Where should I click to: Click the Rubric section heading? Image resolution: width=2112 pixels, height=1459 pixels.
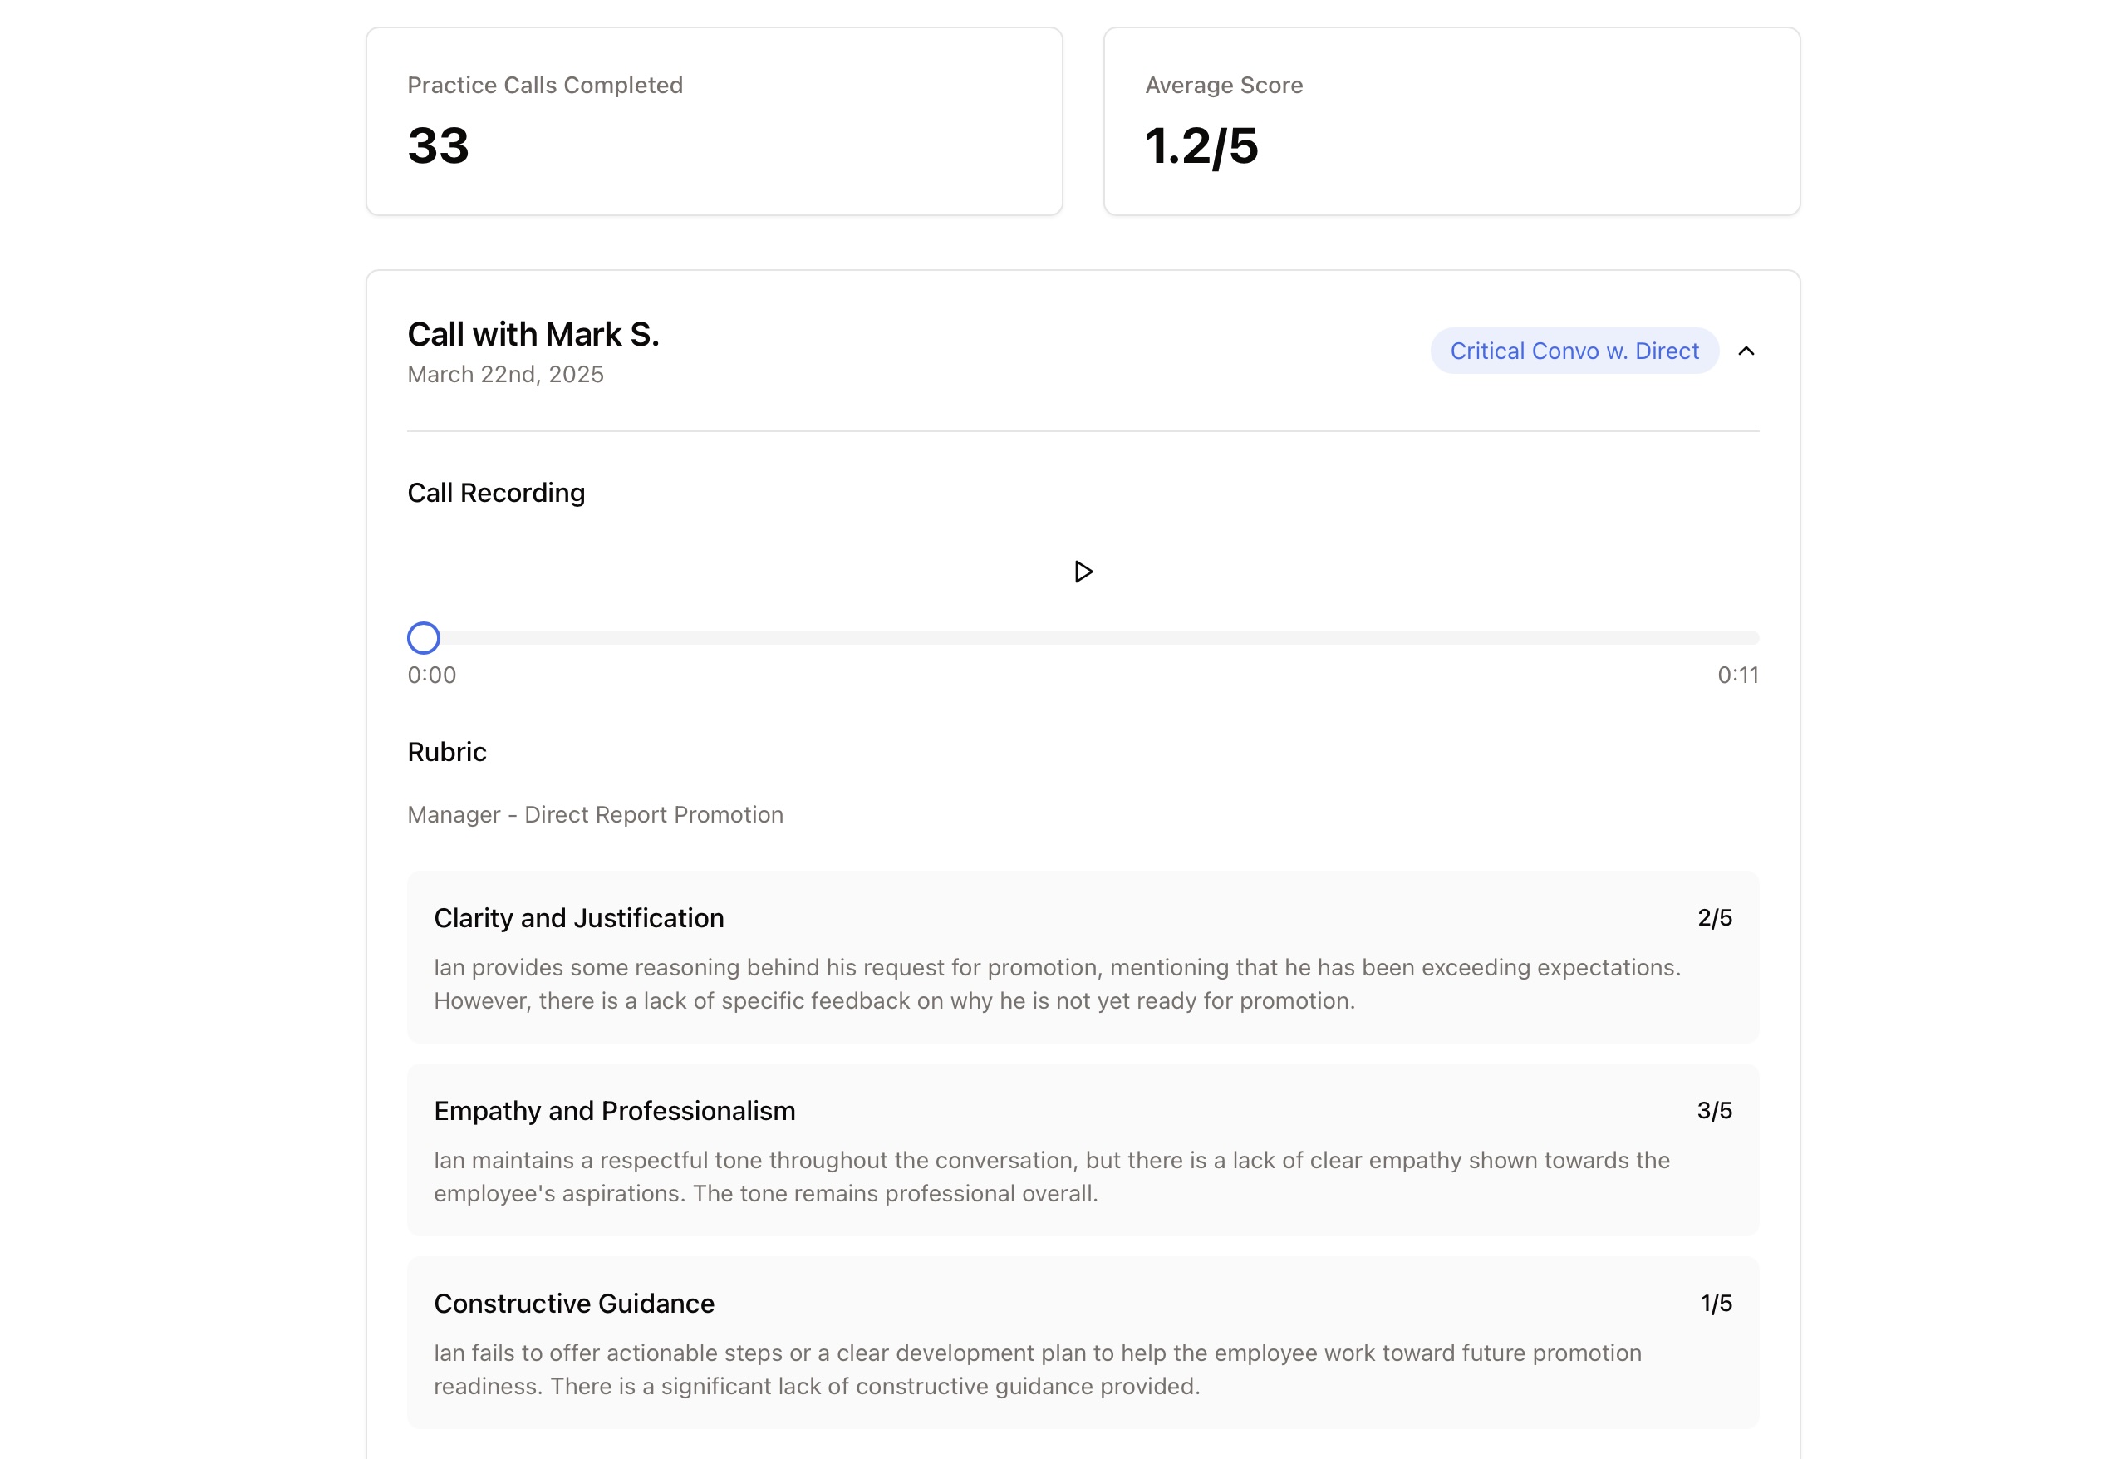(x=446, y=751)
